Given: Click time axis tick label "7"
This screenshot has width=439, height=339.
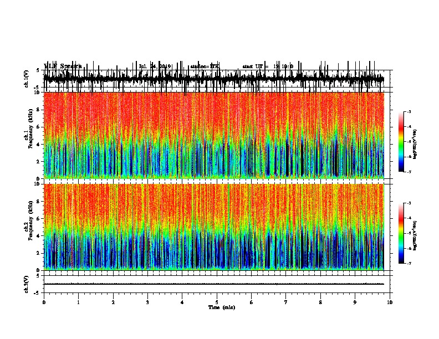Looking at the screenshot, I should [x=286, y=302].
